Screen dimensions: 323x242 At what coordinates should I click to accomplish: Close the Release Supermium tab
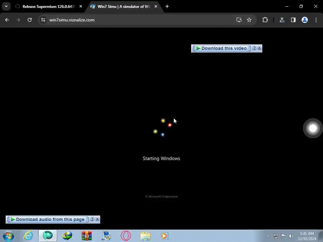click(x=81, y=6)
